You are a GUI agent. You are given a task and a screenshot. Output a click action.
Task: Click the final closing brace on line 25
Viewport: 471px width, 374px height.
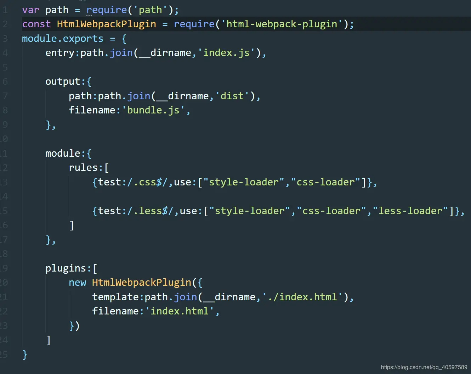pos(25,355)
